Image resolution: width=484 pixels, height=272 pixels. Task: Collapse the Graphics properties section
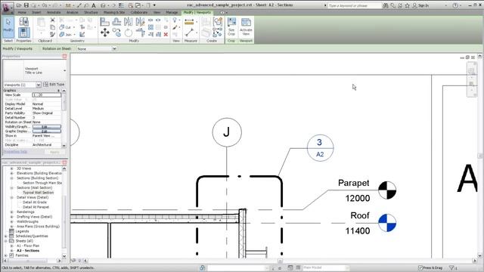[59, 91]
